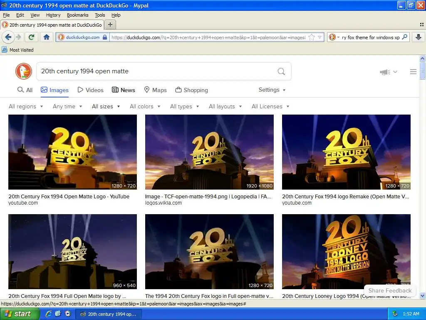Open the 960 × 540 logo thumbnail
Image resolution: width=426 pixels, height=320 pixels.
coord(72,251)
